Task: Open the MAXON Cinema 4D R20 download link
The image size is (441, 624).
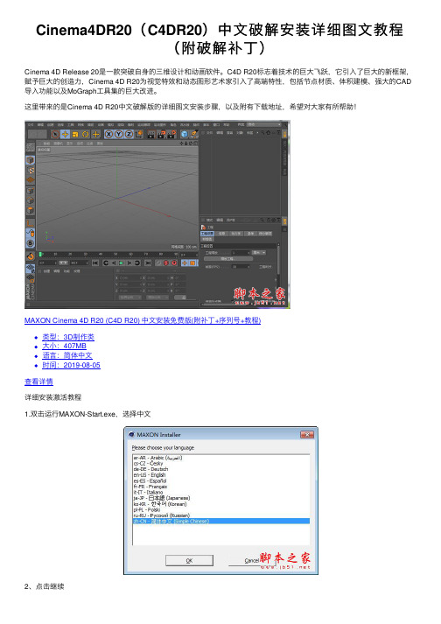Action: (143, 320)
